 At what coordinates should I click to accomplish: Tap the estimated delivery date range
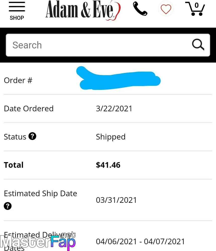point(140,241)
